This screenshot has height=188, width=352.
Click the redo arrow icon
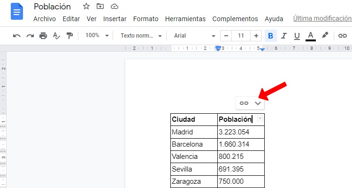coord(30,36)
